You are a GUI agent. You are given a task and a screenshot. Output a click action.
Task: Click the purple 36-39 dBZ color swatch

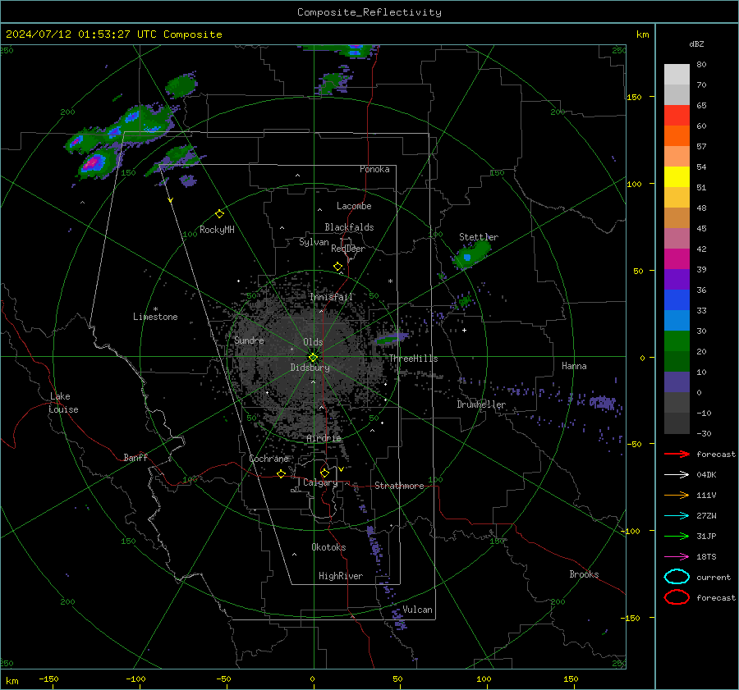coord(677,279)
